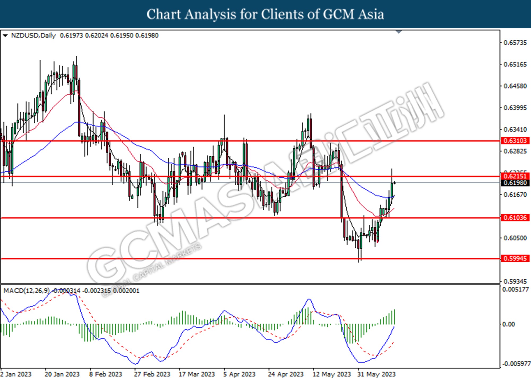This screenshot has width=531, height=379.
Task: Open the NZDUSD,Daily chart dropdown arrow
Action: [x=5, y=35]
